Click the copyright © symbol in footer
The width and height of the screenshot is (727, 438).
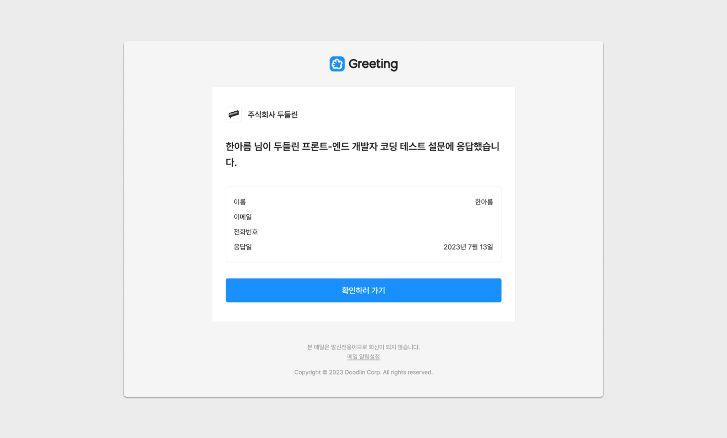[324, 372]
